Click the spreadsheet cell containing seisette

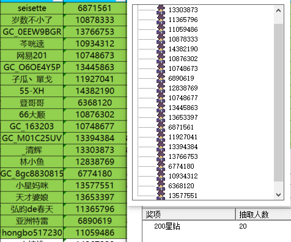[x=32, y=8]
